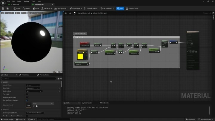Uncheck Cast Ray Traced Shadows
This screenshot has height=121, width=215.
pyautogui.click(x=27, y=100)
